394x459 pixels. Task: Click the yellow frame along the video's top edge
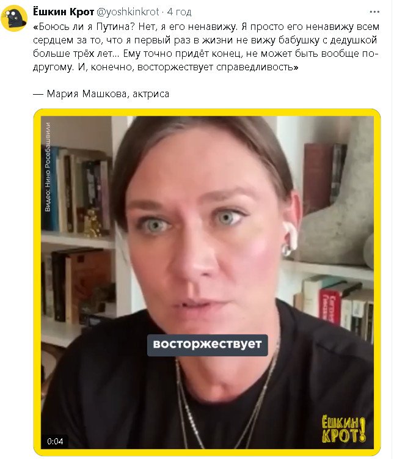click(x=207, y=112)
